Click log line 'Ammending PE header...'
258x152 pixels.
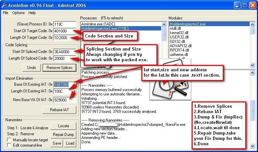tap(101, 138)
